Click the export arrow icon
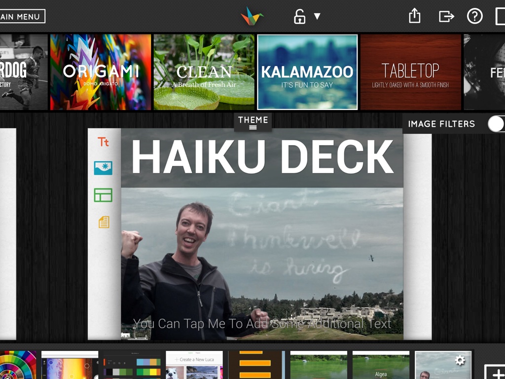The image size is (505, 379). (x=446, y=16)
